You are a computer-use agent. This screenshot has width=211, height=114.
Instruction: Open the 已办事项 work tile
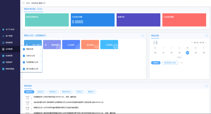click(x=71, y=45)
